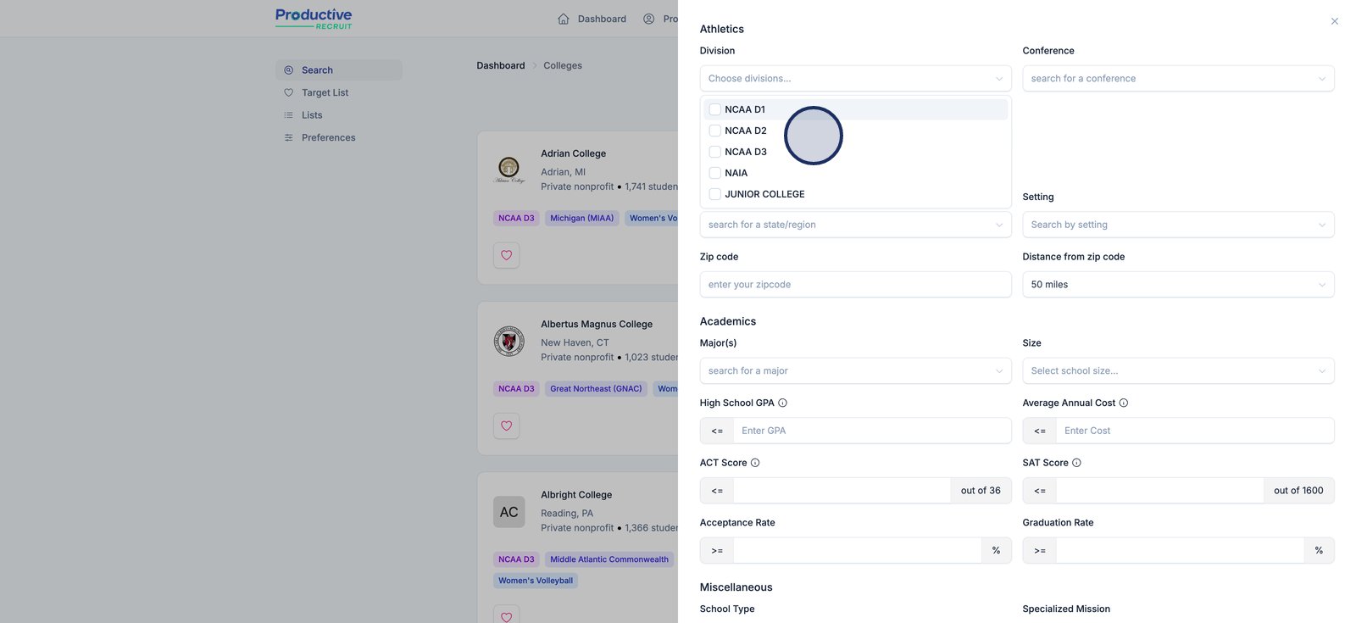Check the JUNIOR COLLEGE checkbox
This screenshot has width=1356, height=623.
[715, 194]
